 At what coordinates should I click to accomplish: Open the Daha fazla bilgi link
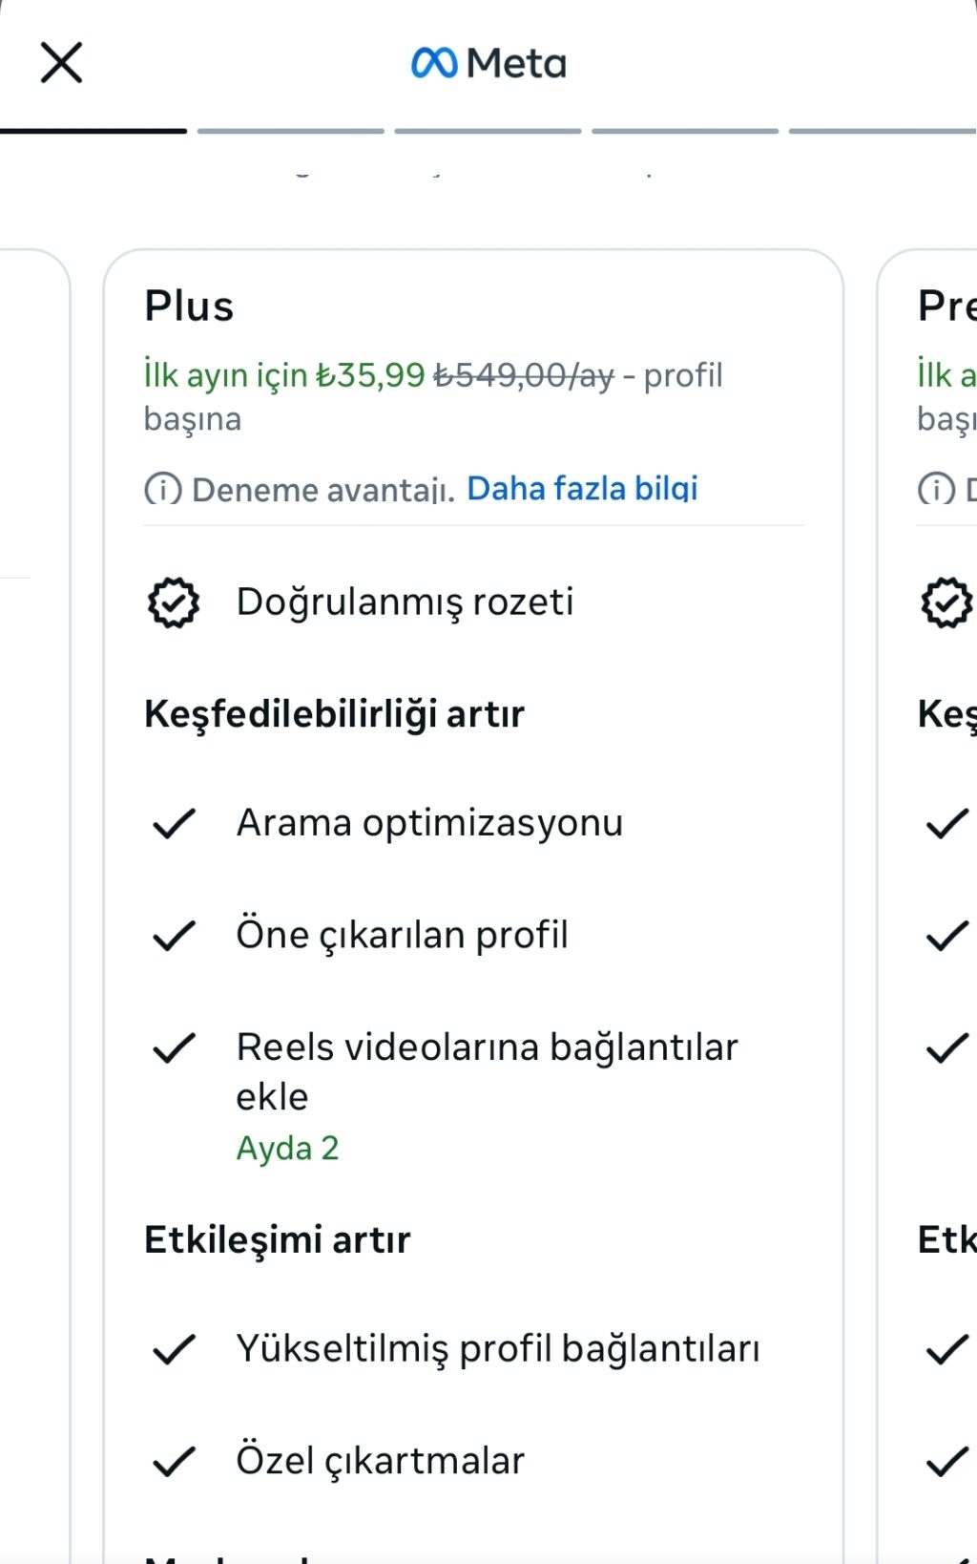[582, 488]
